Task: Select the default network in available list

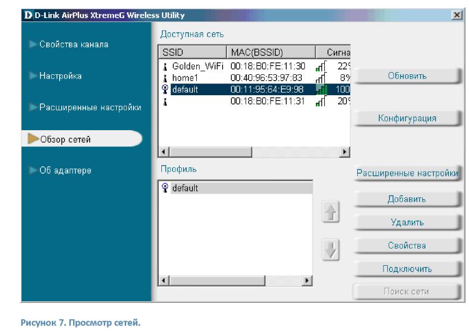Action: point(254,89)
